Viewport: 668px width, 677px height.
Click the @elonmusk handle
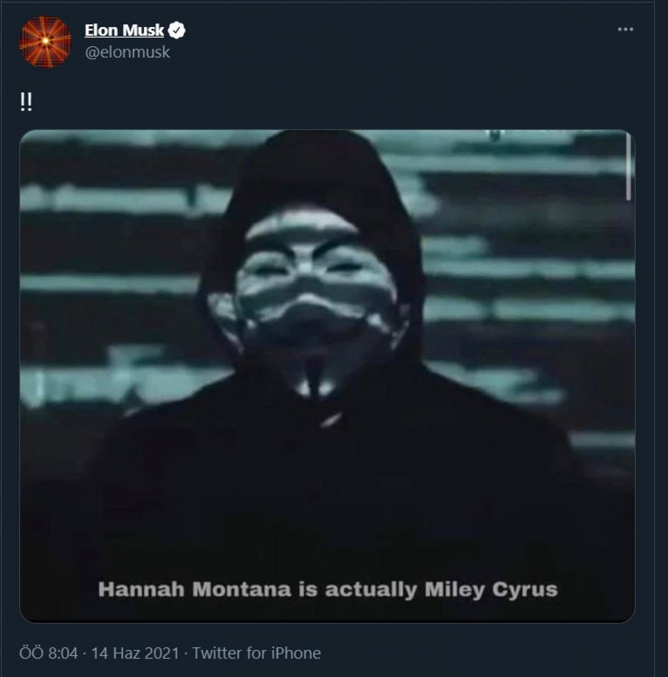point(127,52)
